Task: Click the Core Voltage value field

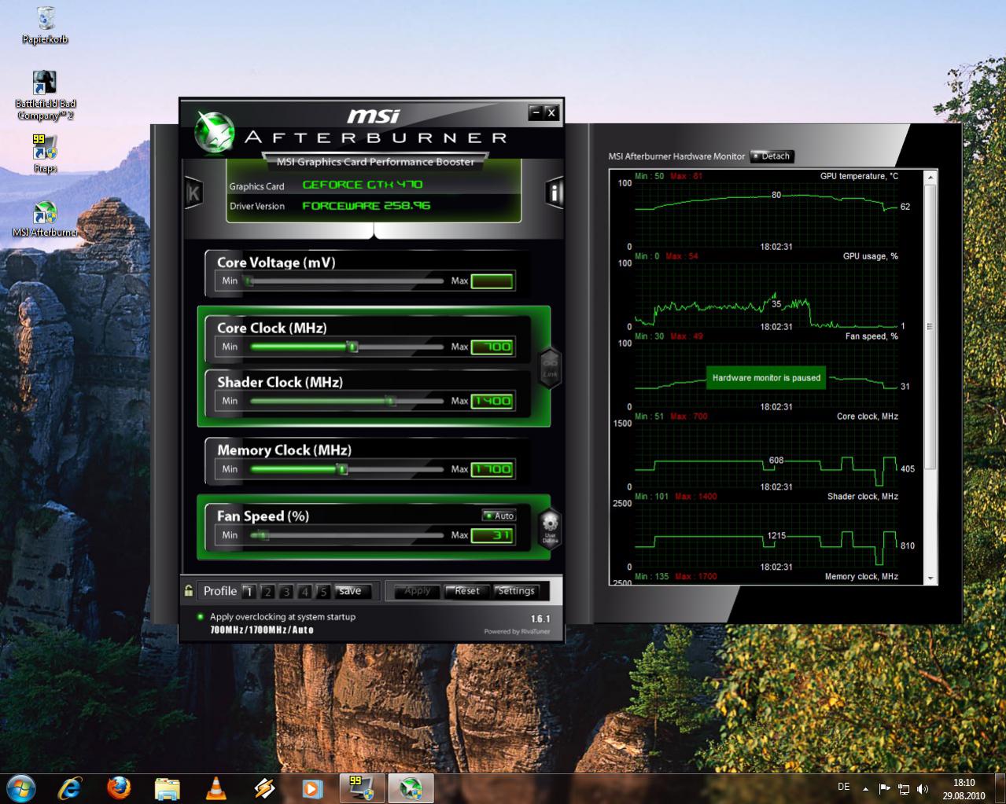Action: (x=492, y=281)
